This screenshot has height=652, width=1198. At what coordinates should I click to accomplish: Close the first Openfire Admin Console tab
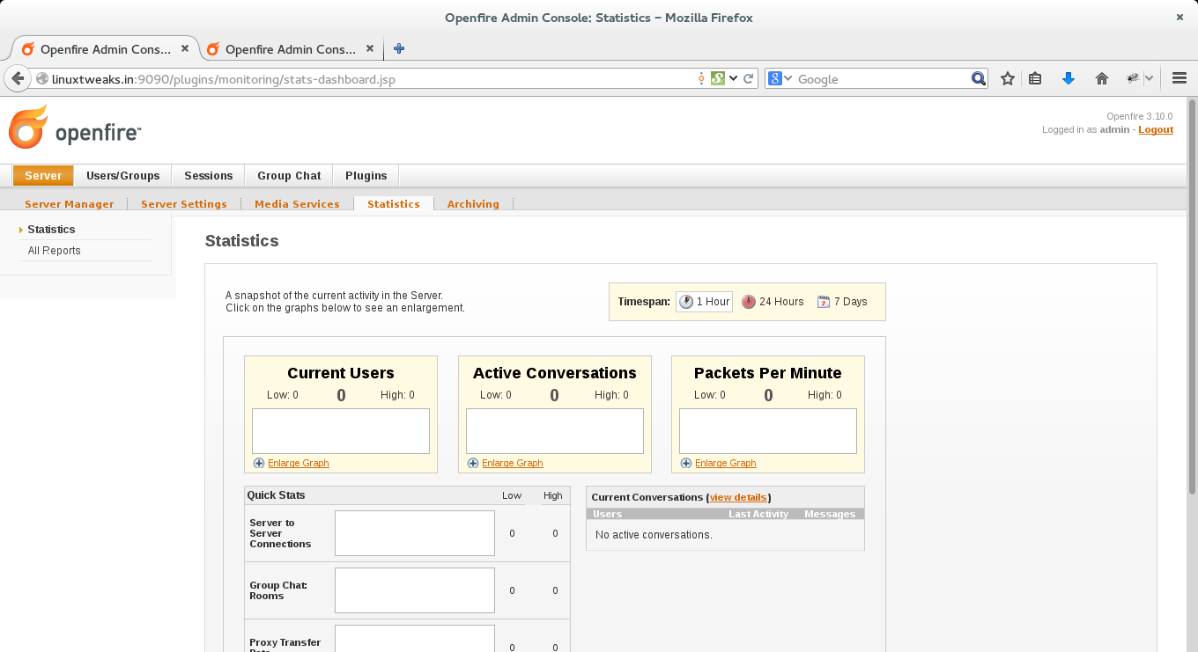coord(185,49)
